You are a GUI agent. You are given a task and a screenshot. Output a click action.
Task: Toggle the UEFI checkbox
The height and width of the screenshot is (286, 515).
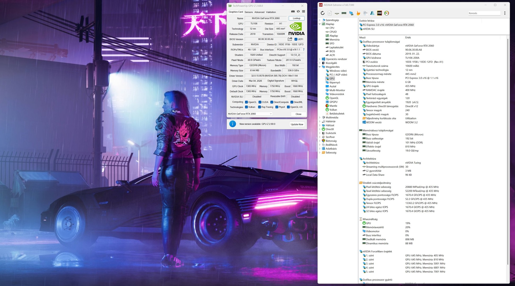tap(296, 39)
